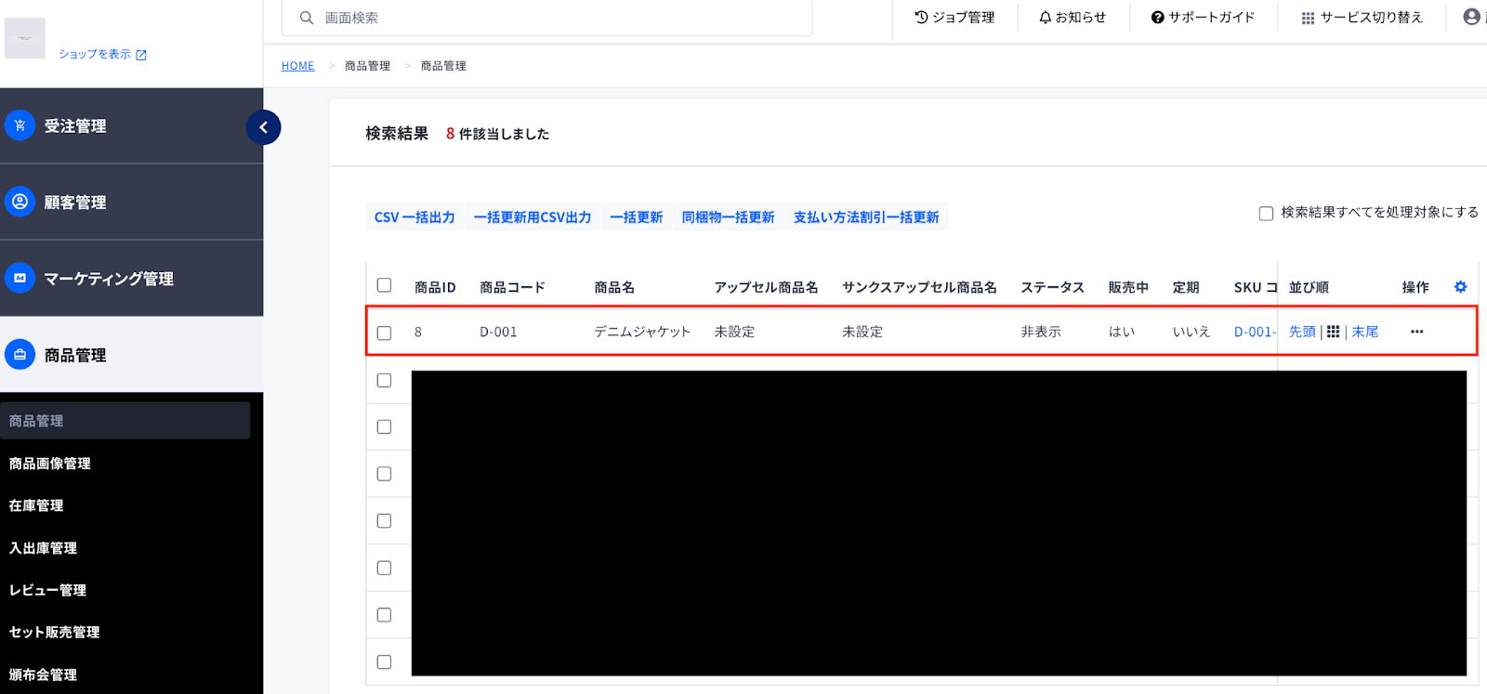Viewport: 1487px width, 694px height.
Task: Click the customer management person icon
Action: pyautogui.click(x=20, y=202)
